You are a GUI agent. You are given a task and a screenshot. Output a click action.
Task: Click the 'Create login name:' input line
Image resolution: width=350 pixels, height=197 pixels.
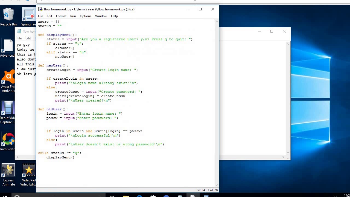point(92,70)
